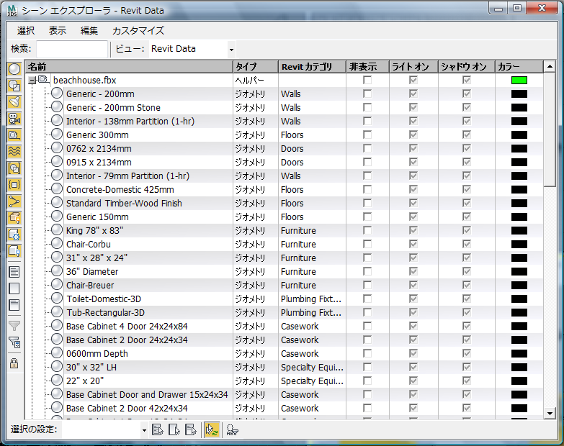Open the Display menu (表示)

[x=58, y=31]
